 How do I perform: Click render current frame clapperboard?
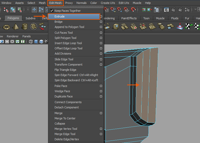pyautogui.click(x=173, y=10)
